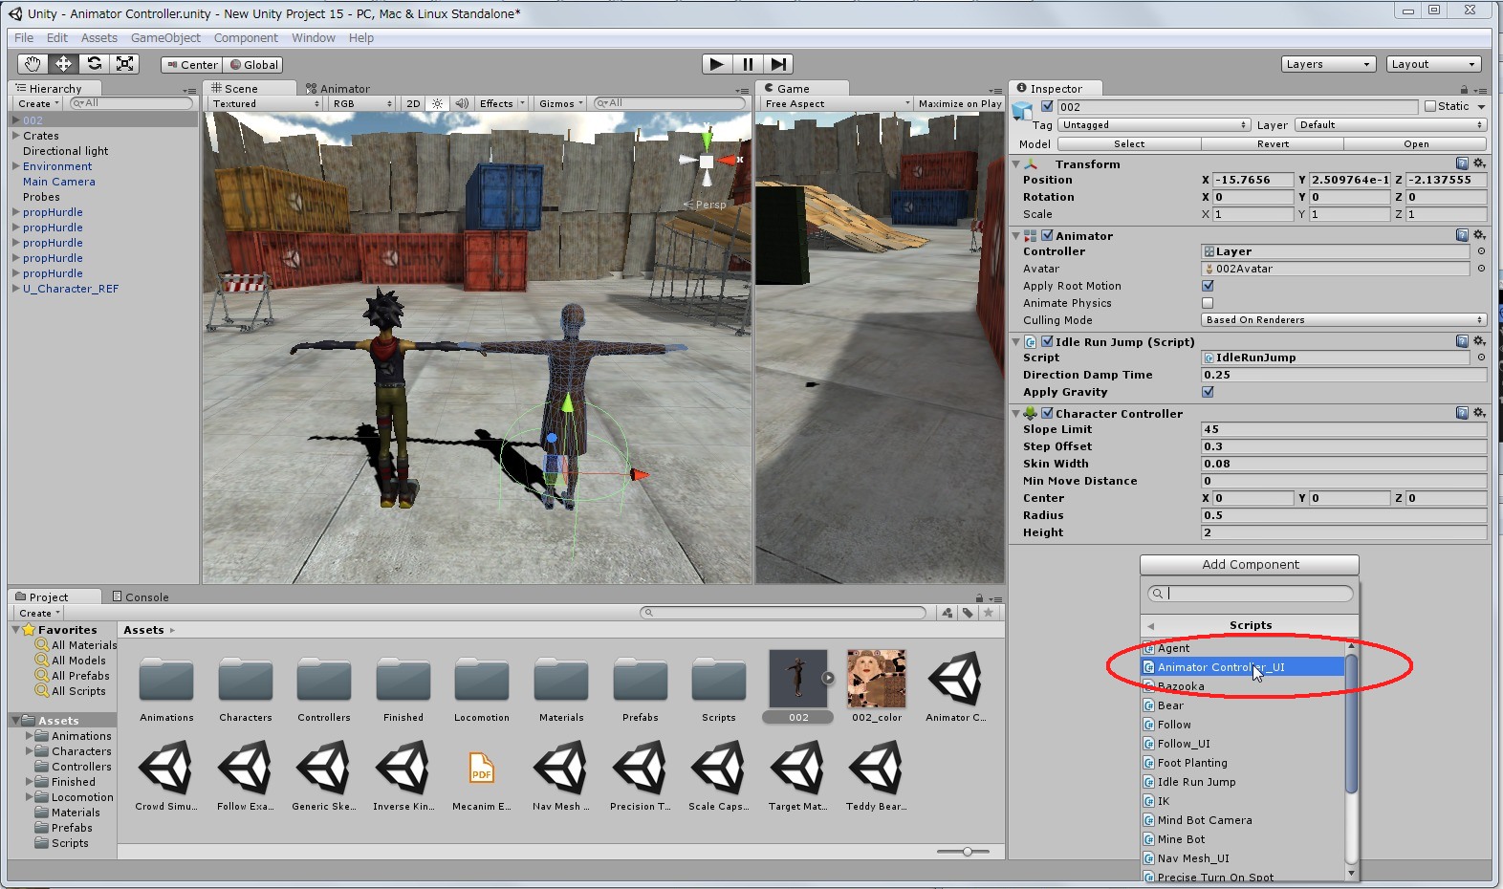Toggle the Static checkbox
Image resolution: width=1503 pixels, height=889 pixels.
pyautogui.click(x=1430, y=106)
